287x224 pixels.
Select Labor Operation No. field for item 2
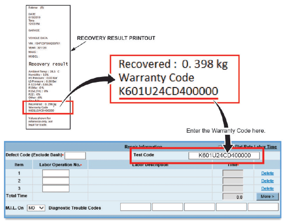click(56, 181)
